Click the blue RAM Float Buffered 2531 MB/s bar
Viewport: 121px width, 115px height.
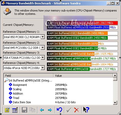point(82,27)
